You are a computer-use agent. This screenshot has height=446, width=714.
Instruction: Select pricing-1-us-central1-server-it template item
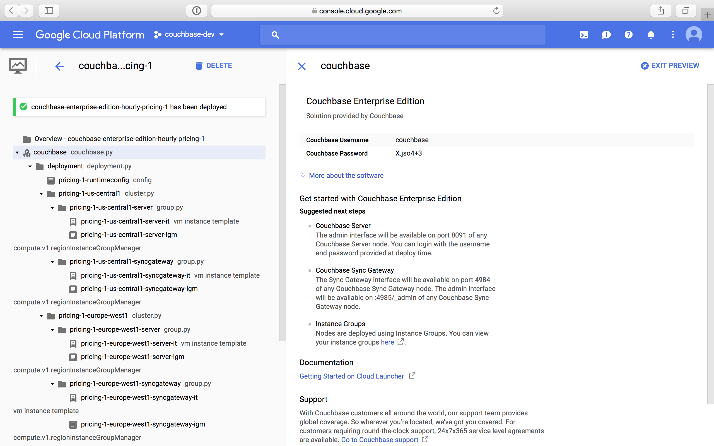125,221
